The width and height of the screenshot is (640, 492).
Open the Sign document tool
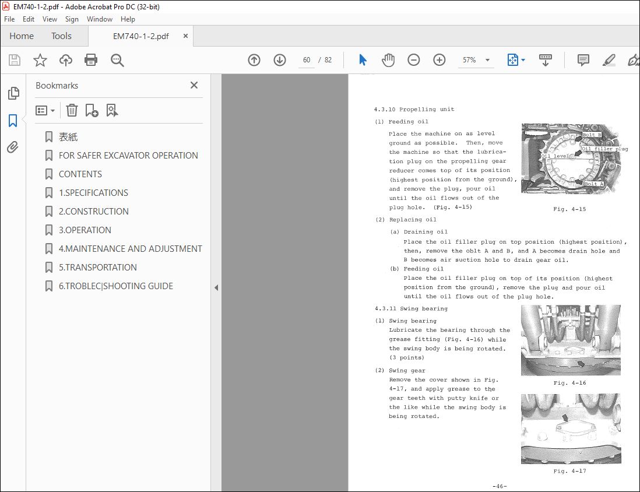click(634, 60)
